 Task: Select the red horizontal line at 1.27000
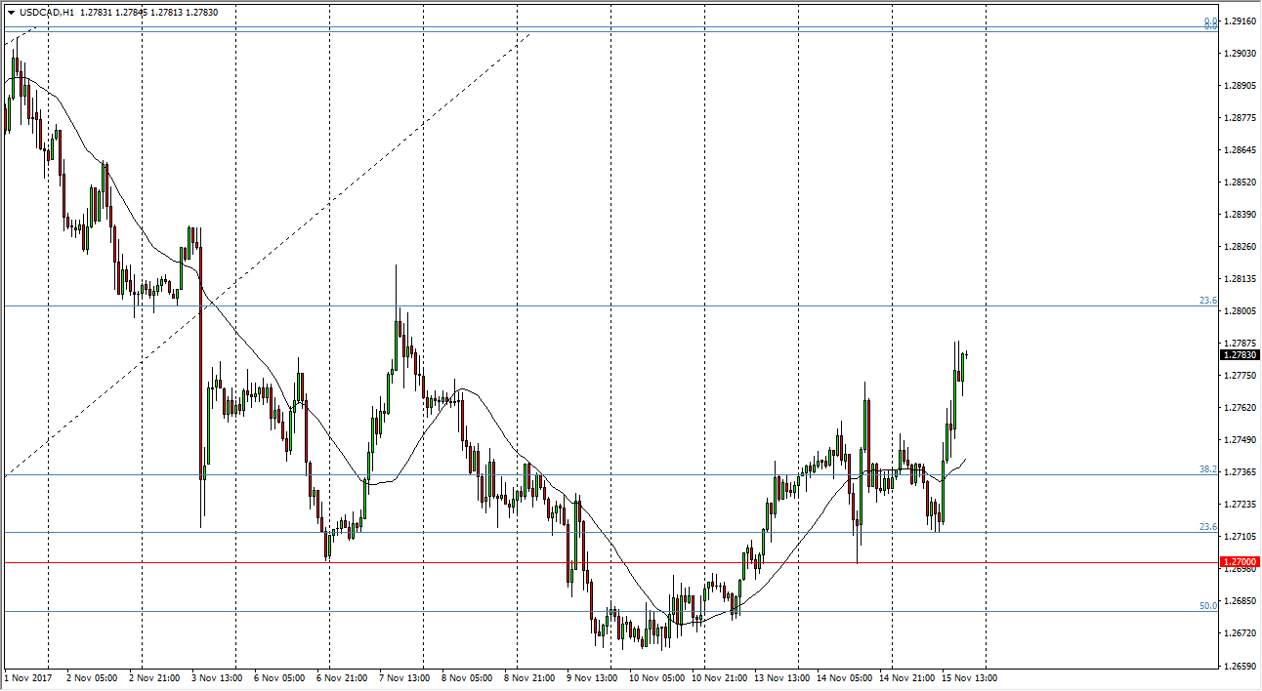coord(586,563)
